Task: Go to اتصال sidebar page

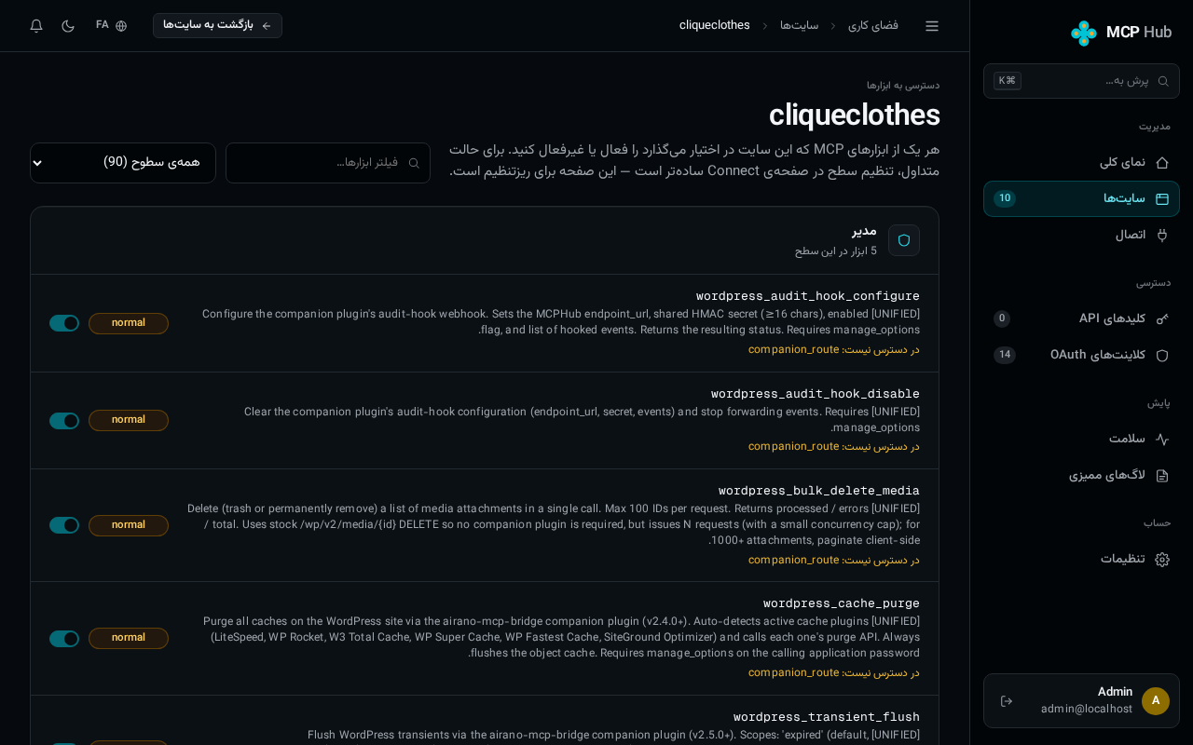Action: pyautogui.click(x=1081, y=235)
